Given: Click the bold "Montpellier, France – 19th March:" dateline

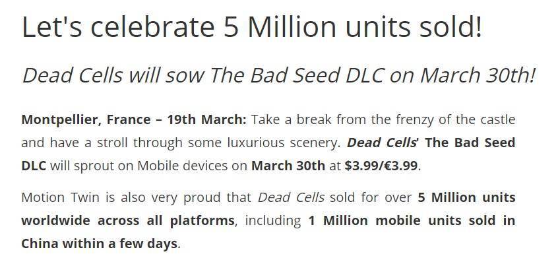Looking at the screenshot, I should point(134,119).
